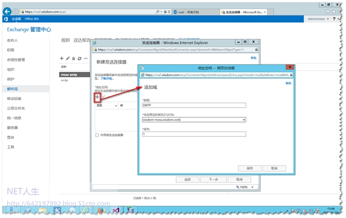Select 统一消息 in left navigation
The width and height of the screenshot is (346, 218).
tap(14, 118)
